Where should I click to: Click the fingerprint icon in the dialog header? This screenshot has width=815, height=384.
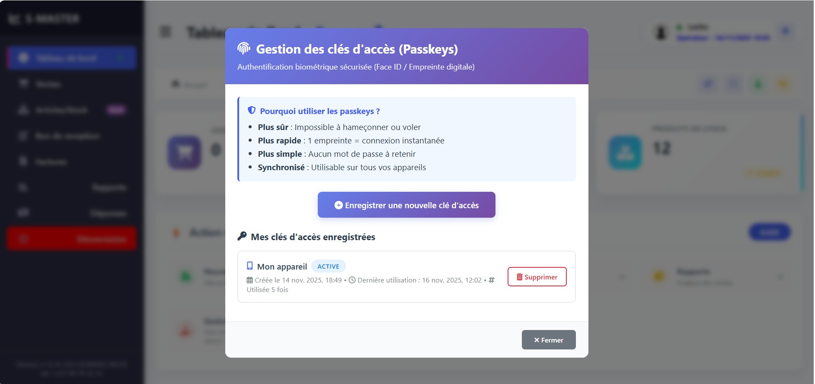click(x=244, y=49)
